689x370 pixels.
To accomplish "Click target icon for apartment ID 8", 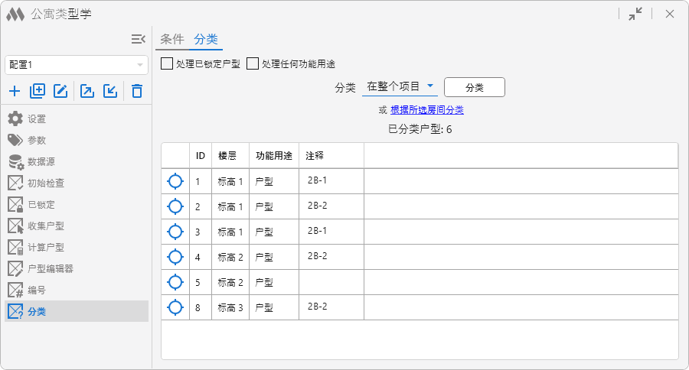I will pyautogui.click(x=175, y=307).
